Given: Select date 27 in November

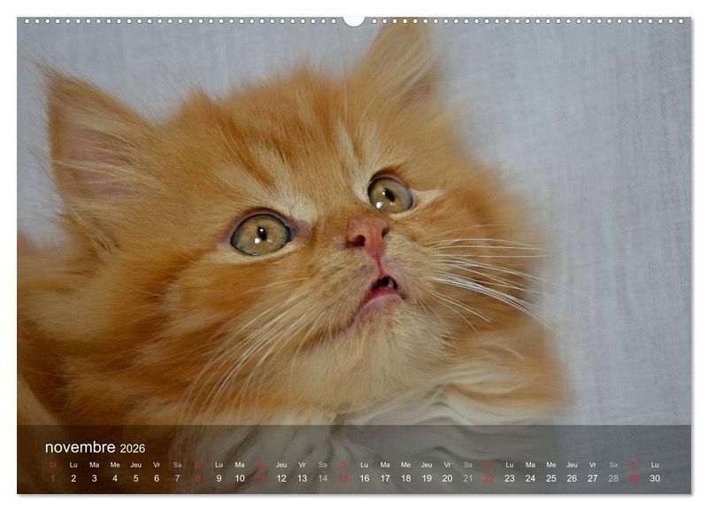Looking at the screenshot, I should 593,478.
